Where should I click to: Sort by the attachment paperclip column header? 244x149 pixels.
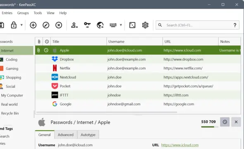[39, 41]
